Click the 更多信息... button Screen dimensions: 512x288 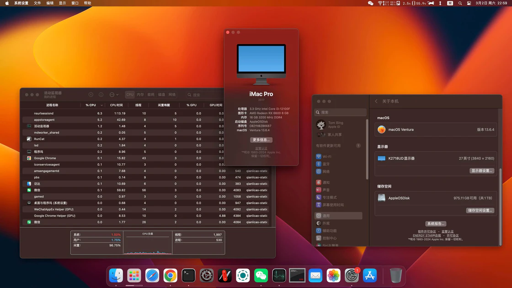tap(261, 140)
